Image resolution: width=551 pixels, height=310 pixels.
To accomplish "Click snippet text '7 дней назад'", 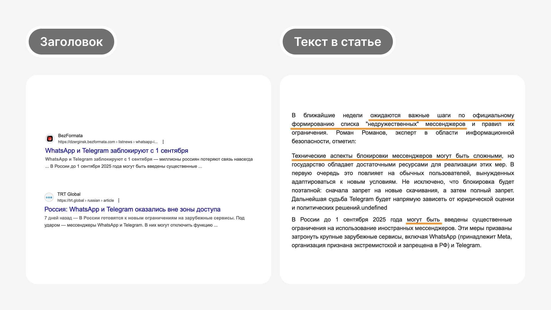I will coord(58,218).
